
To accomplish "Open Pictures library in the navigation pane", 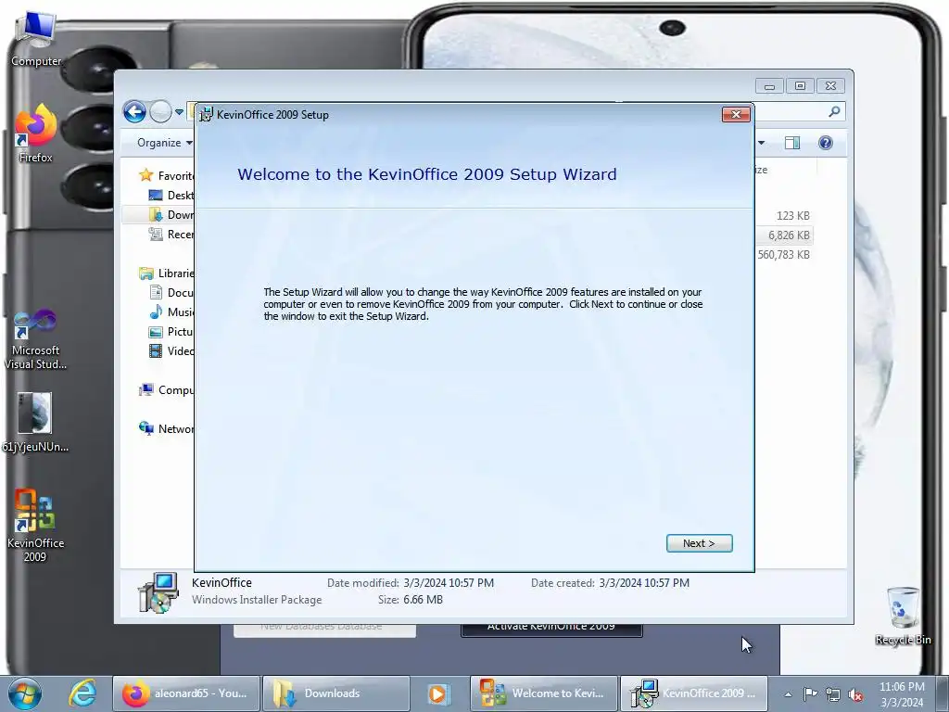I will 171,331.
